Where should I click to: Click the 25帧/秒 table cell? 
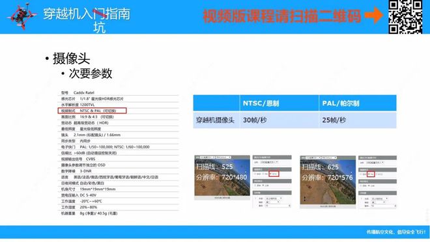[358, 120]
